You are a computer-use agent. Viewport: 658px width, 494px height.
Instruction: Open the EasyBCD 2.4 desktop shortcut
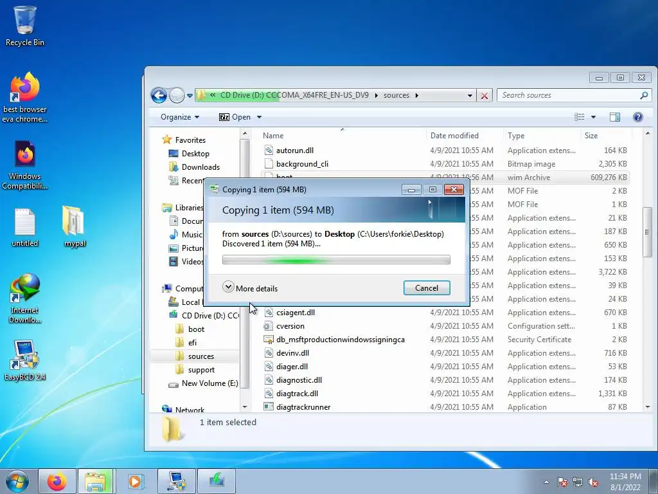[25, 360]
